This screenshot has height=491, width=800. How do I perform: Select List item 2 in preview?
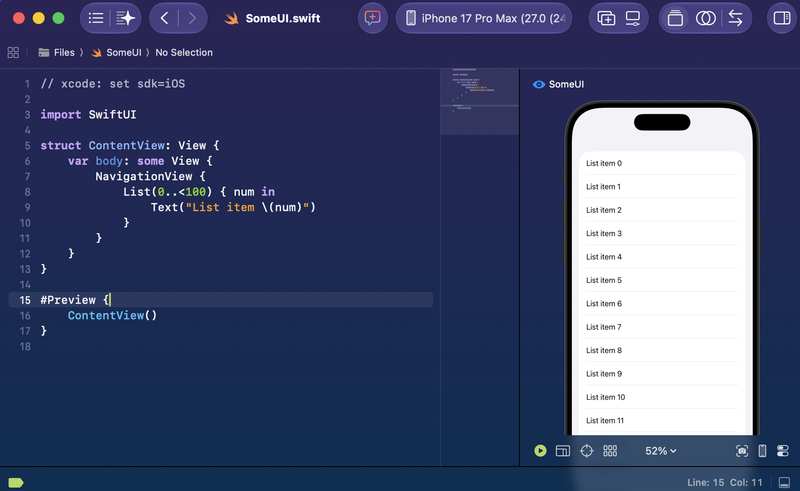[662, 210]
